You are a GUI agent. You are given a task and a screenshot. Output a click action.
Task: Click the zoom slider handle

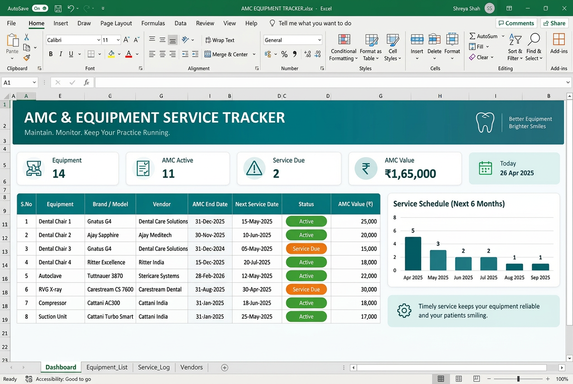tap(518, 379)
